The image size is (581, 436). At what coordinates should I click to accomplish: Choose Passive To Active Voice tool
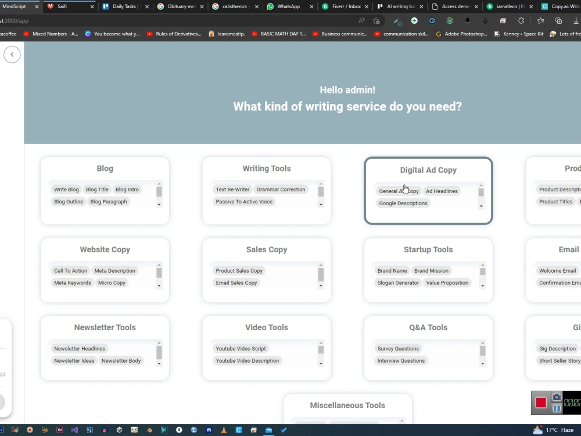point(244,202)
